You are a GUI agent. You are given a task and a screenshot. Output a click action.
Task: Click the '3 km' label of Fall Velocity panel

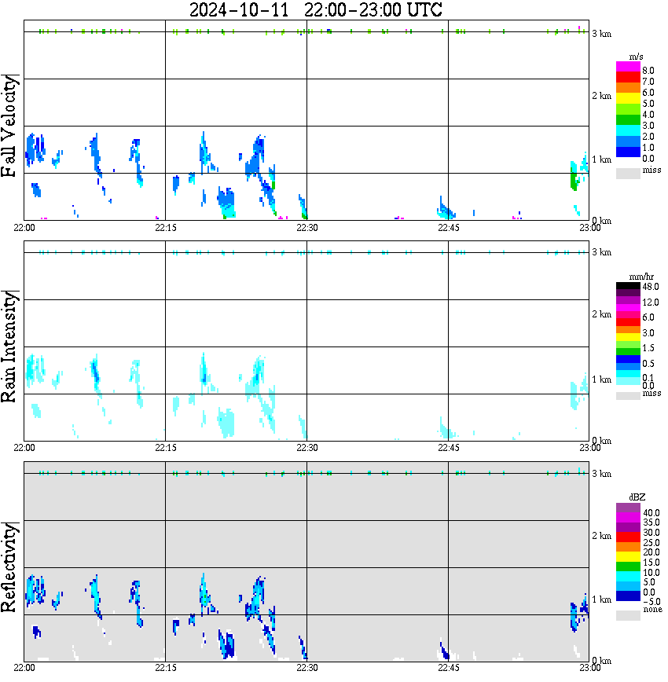[602, 34]
